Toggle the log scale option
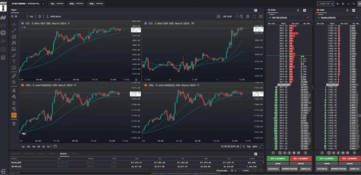The image size is (361, 175). (x=249, y=146)
